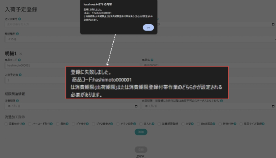
Task: Click the 追加 button
Action: [141, 132]
